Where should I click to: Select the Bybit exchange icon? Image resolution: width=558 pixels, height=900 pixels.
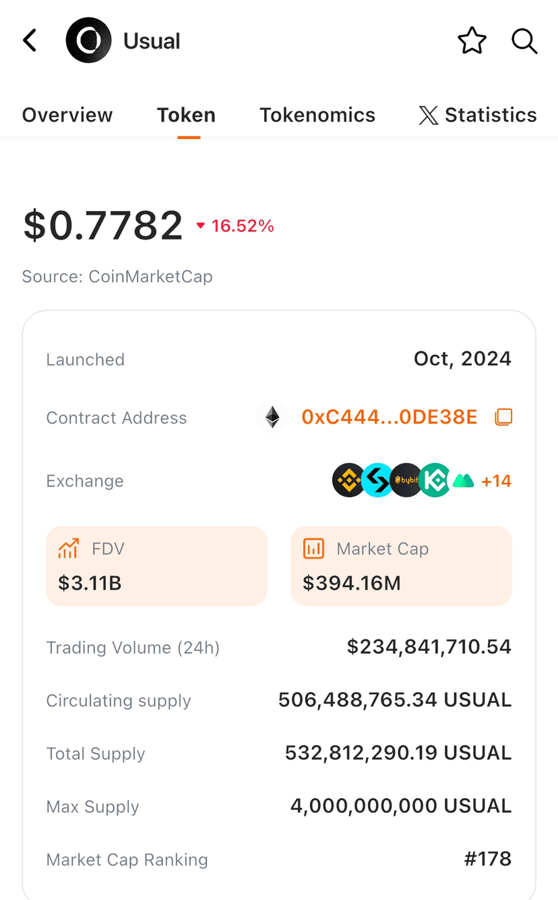pyautogui.click(x=406, y=480)
